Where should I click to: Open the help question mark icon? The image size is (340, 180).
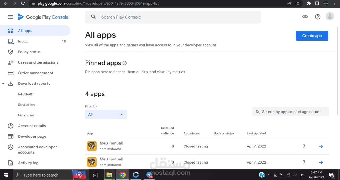tap(318, 17)
